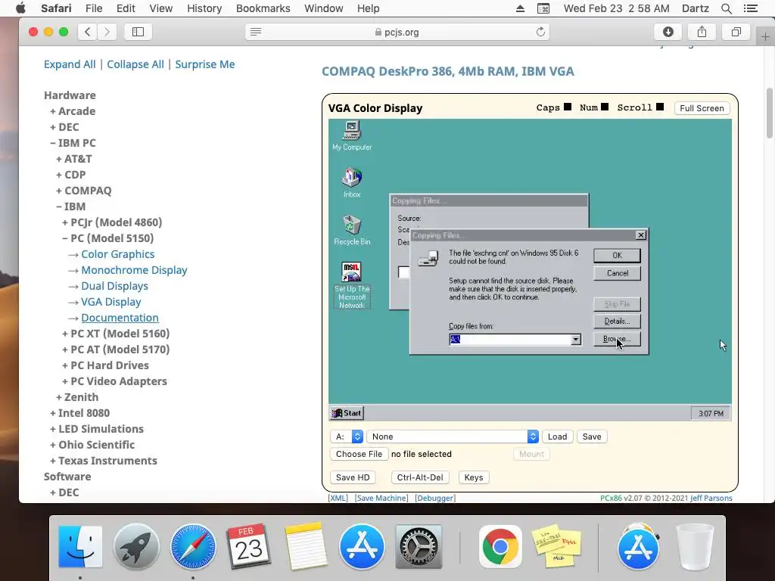The height and width of the screenshot is (581, 775).
Task: Open the PCx86 link
Action: coord(611,498)
